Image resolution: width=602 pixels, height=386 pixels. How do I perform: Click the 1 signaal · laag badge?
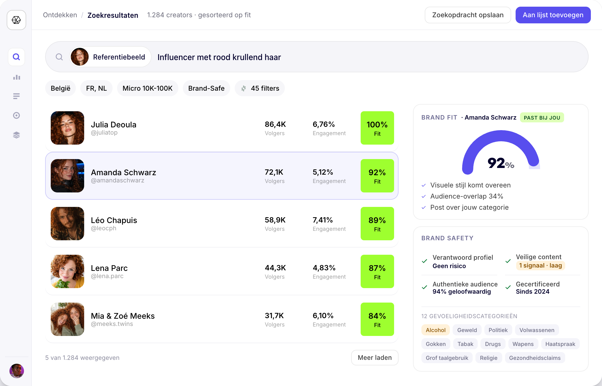[x=540, y=266]
